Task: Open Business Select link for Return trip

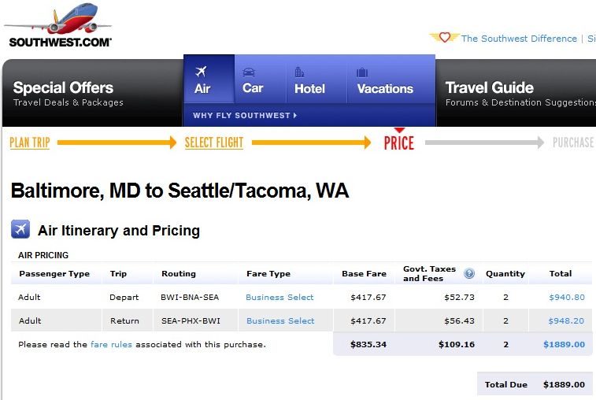Action: 280,321
